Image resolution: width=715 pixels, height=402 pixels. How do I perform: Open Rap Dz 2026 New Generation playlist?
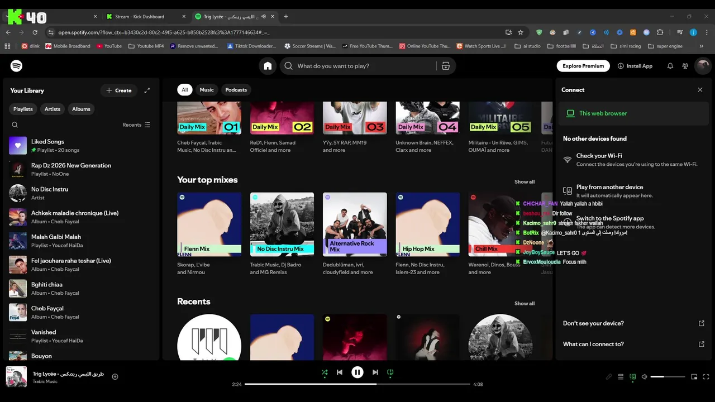coord(80,170)
